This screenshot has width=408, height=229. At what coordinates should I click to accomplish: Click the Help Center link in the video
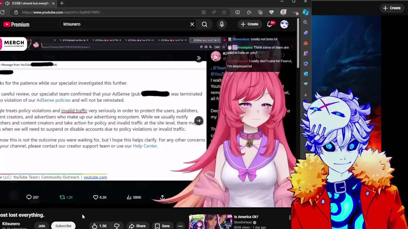(x=145, y=146)
